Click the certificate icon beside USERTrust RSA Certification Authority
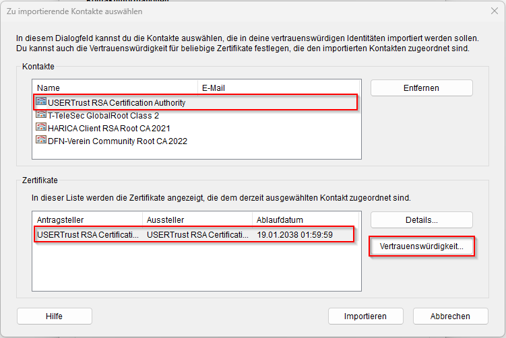 41,102
